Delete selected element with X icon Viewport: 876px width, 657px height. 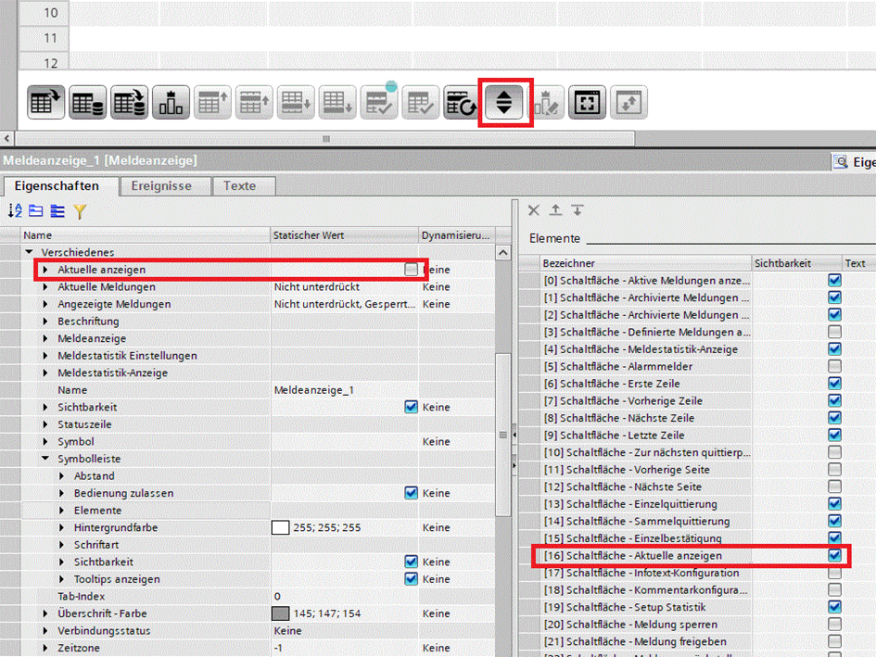pos(534,210)
